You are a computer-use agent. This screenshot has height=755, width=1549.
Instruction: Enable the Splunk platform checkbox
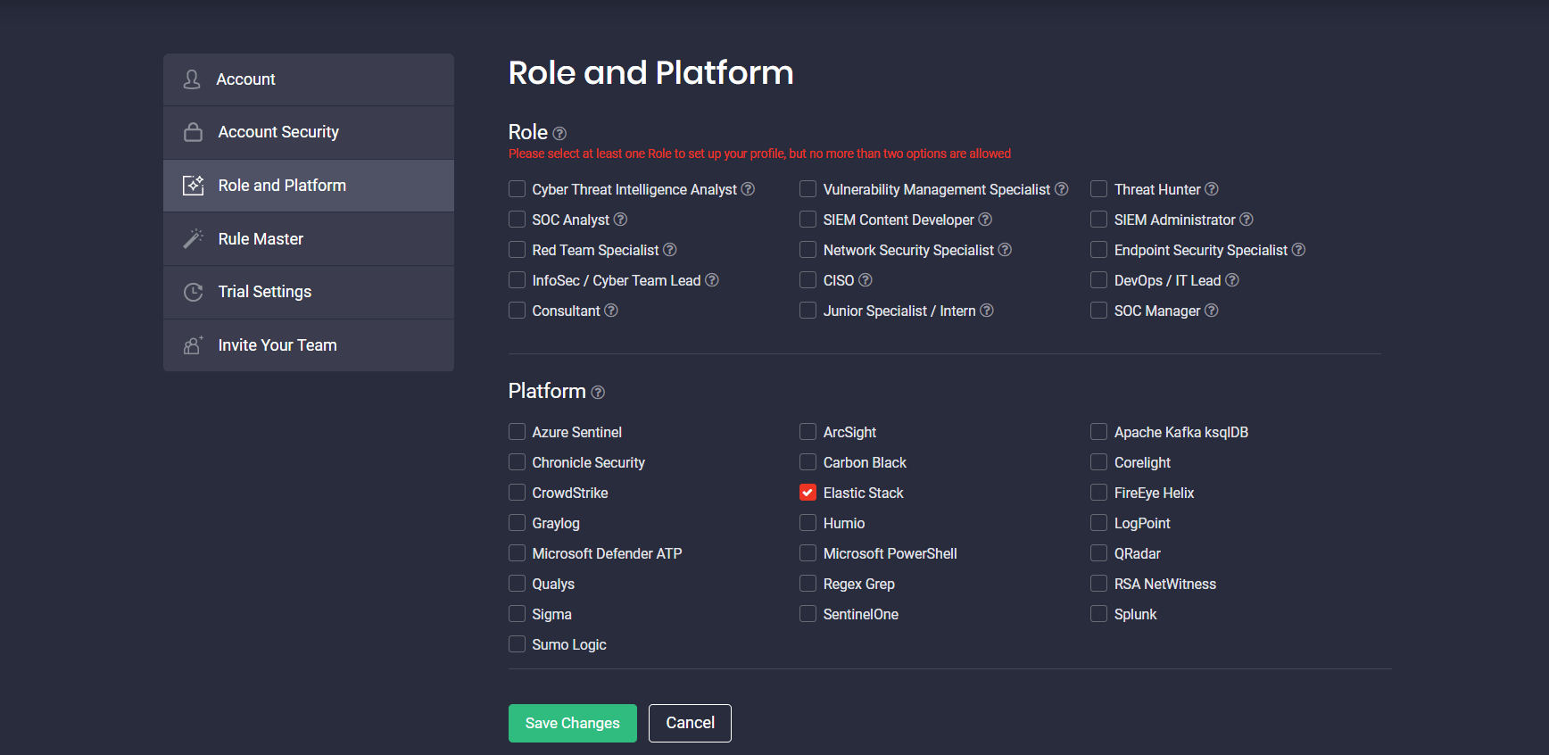coord(1098,614)
